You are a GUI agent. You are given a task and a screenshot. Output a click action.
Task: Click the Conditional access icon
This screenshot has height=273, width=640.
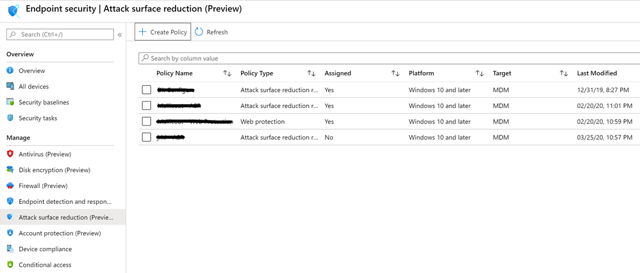(10, 265)
